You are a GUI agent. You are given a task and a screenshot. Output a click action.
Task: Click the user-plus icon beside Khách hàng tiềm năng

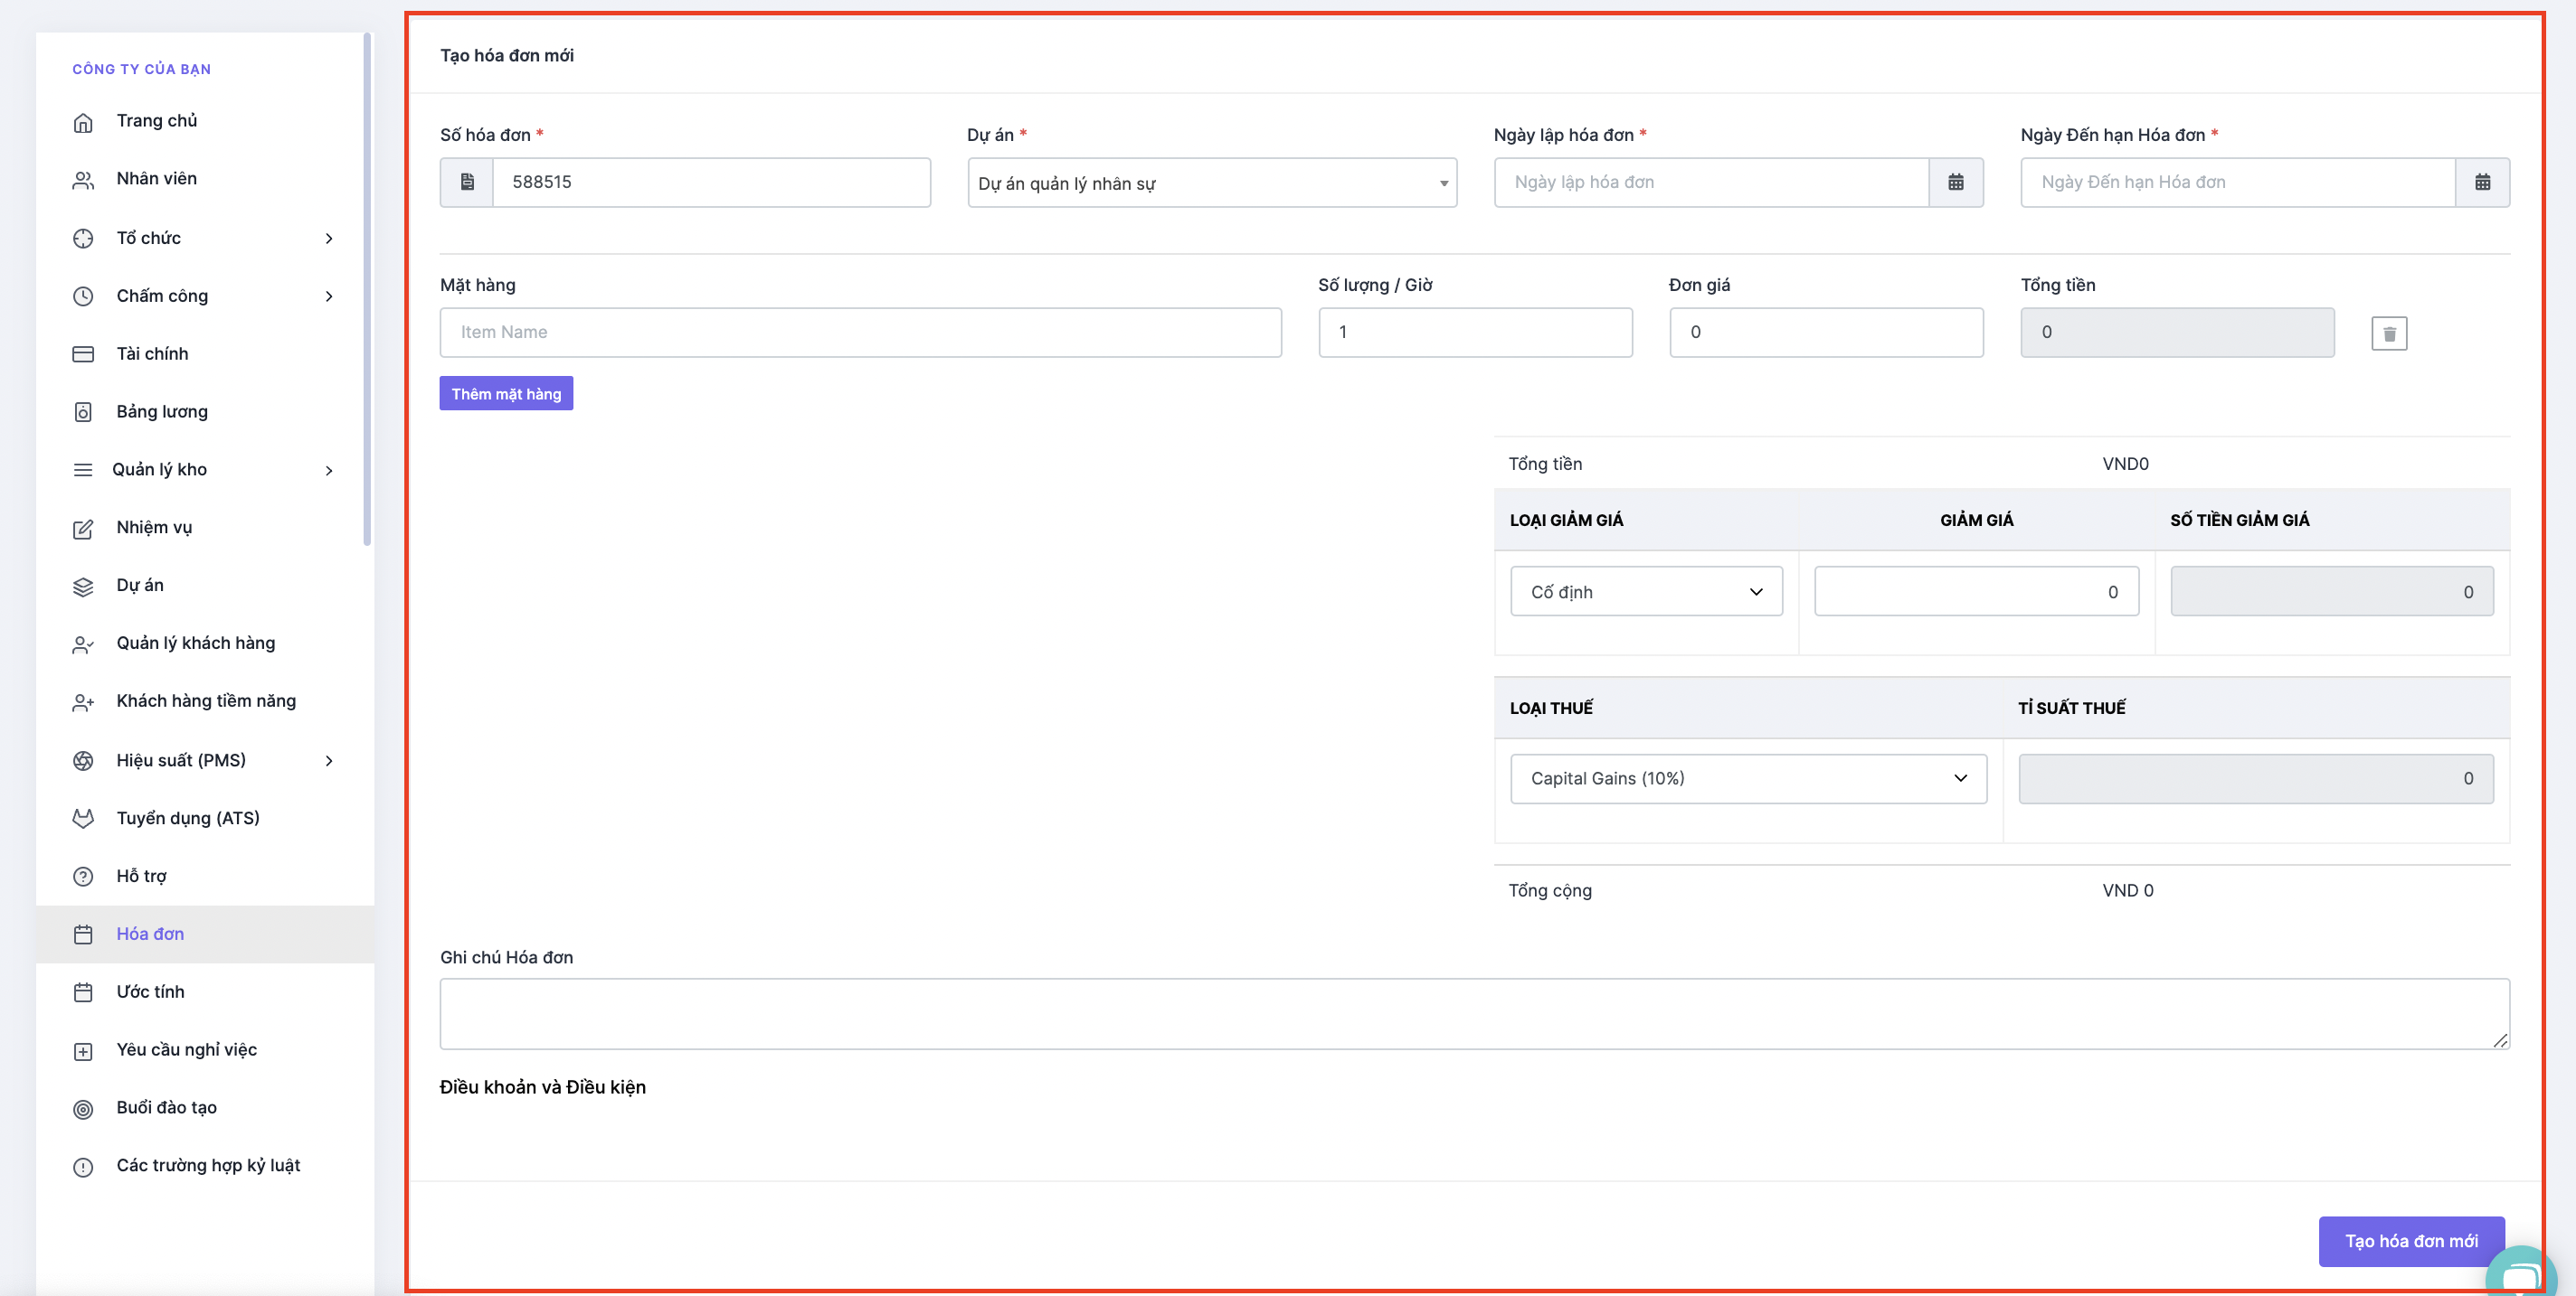(83, 702)
